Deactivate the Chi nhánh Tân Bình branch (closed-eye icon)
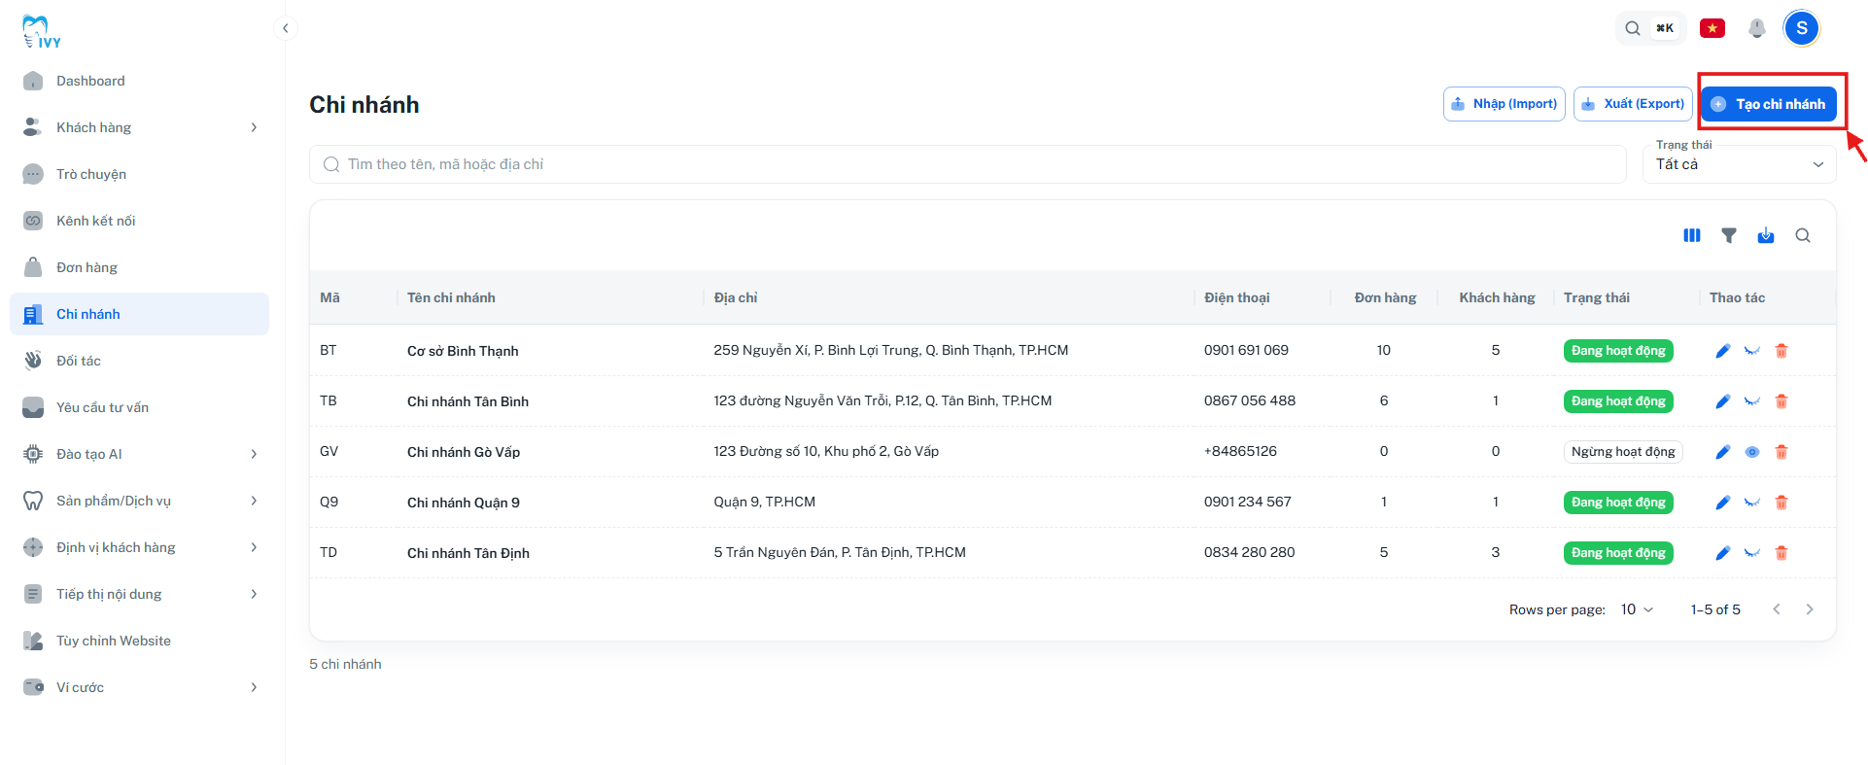The width and height of the screenshot is (1868, 765). [1752, 401]
